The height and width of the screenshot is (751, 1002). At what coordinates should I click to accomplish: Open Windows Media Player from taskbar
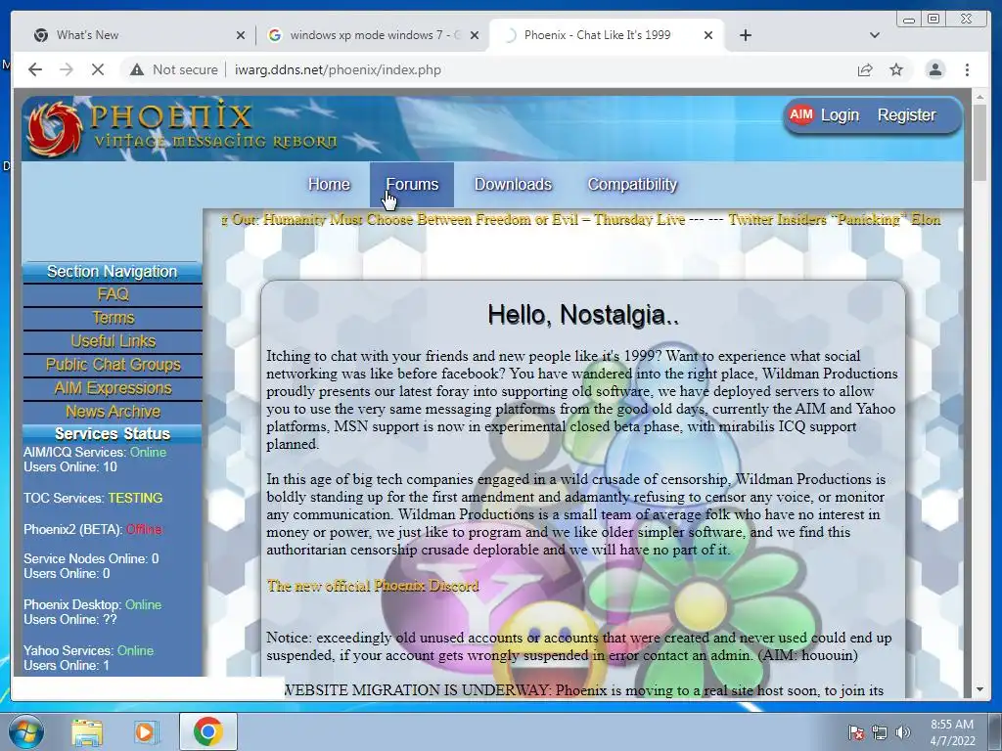147,732
